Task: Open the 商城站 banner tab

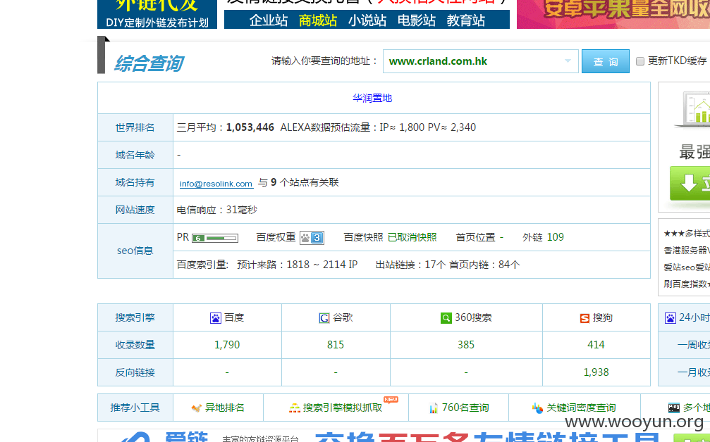Action: tap(318, 20)
